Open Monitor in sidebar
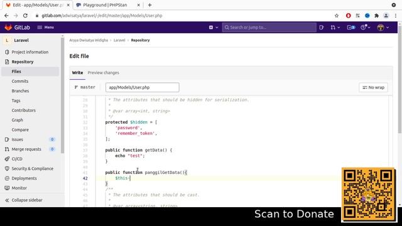Image resolution: width=402 pixels, height=226 pixels. (x=19, y=188)
